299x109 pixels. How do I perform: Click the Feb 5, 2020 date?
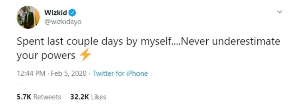point(69,73)
